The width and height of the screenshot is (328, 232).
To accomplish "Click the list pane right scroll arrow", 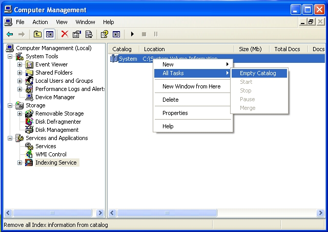I will click(320, 213).
